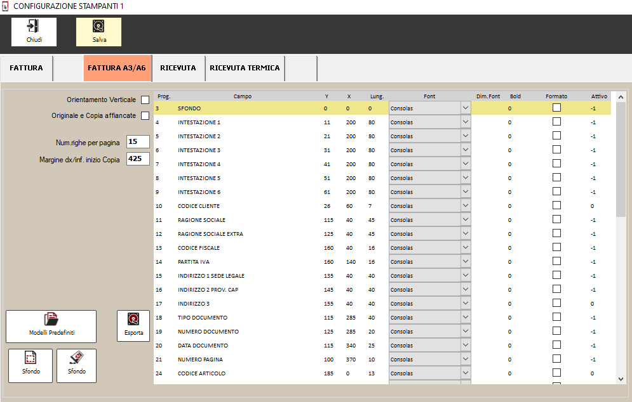632x402 pixels.
Task: Click Num.righe per pagina input field
Action: [138, 142]
